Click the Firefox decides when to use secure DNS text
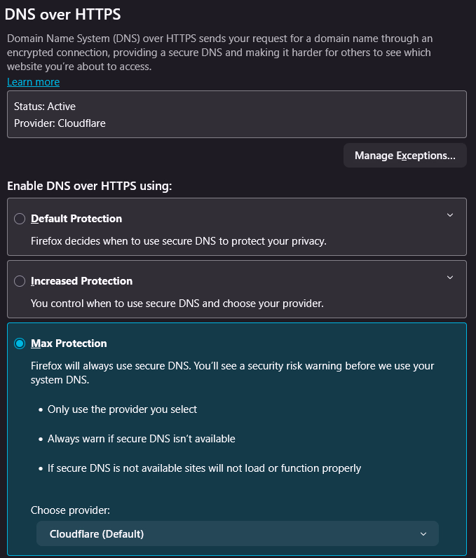Viewport: 476px width, 558px height. [179, 241]
